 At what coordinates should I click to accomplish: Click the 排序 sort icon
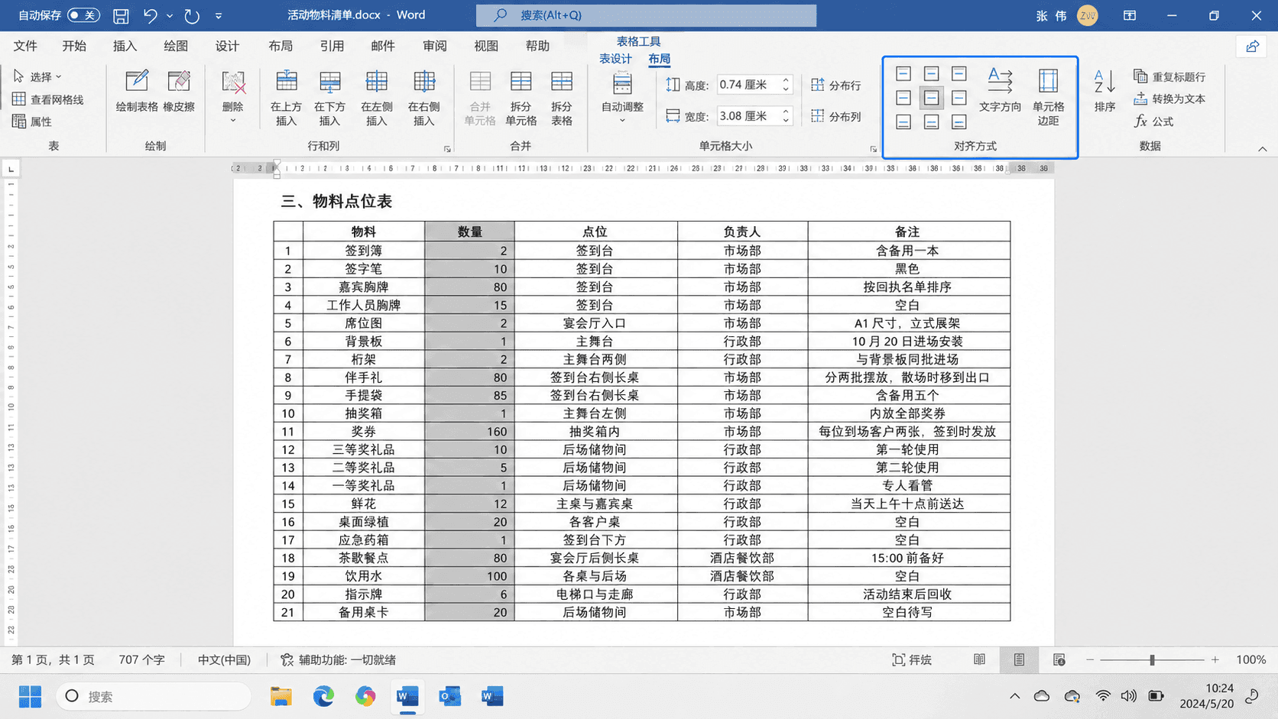point(1104,90)
